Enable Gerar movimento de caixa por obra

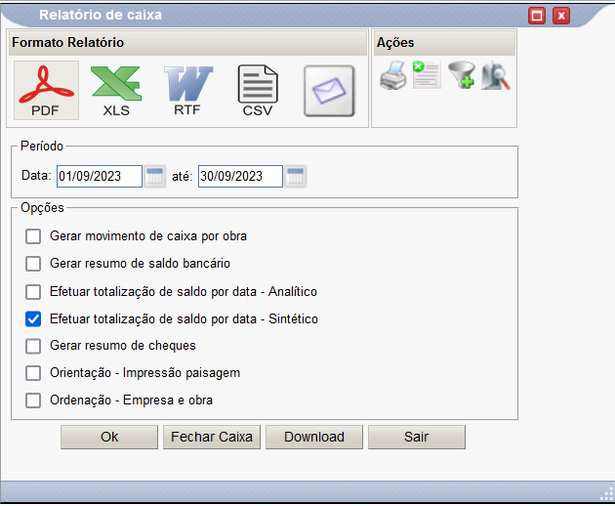click(33, 236)
